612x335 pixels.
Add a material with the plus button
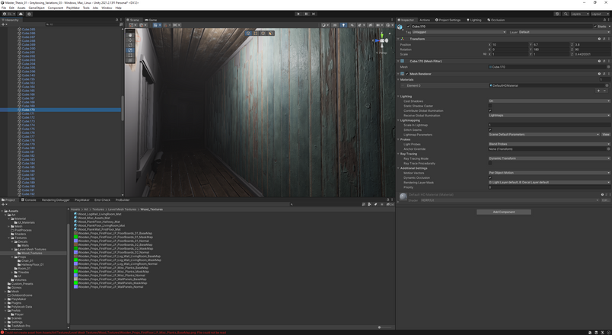(x=598, y=91)
